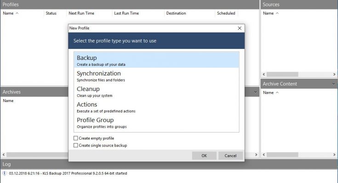
Task: Click the Scheduled column header
Action: 226,13
